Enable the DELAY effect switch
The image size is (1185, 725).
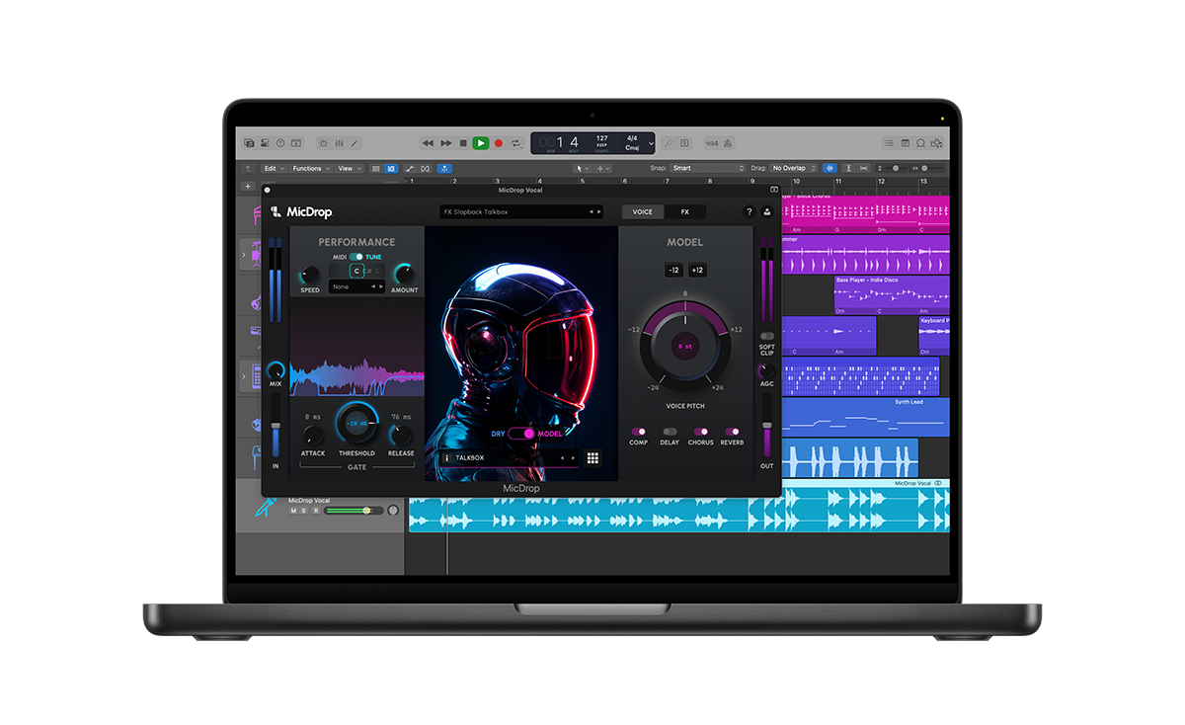(670, 432)
